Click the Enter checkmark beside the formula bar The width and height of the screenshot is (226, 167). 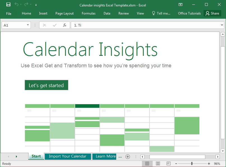tap(54, 25)
